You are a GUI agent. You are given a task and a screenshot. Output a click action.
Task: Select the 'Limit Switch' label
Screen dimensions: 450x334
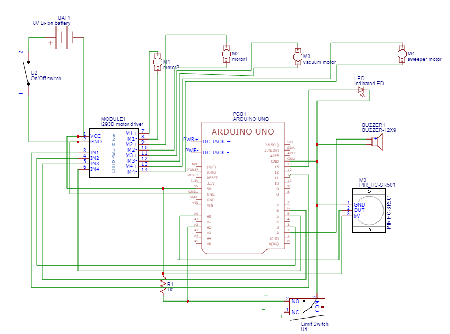(314, 324)
